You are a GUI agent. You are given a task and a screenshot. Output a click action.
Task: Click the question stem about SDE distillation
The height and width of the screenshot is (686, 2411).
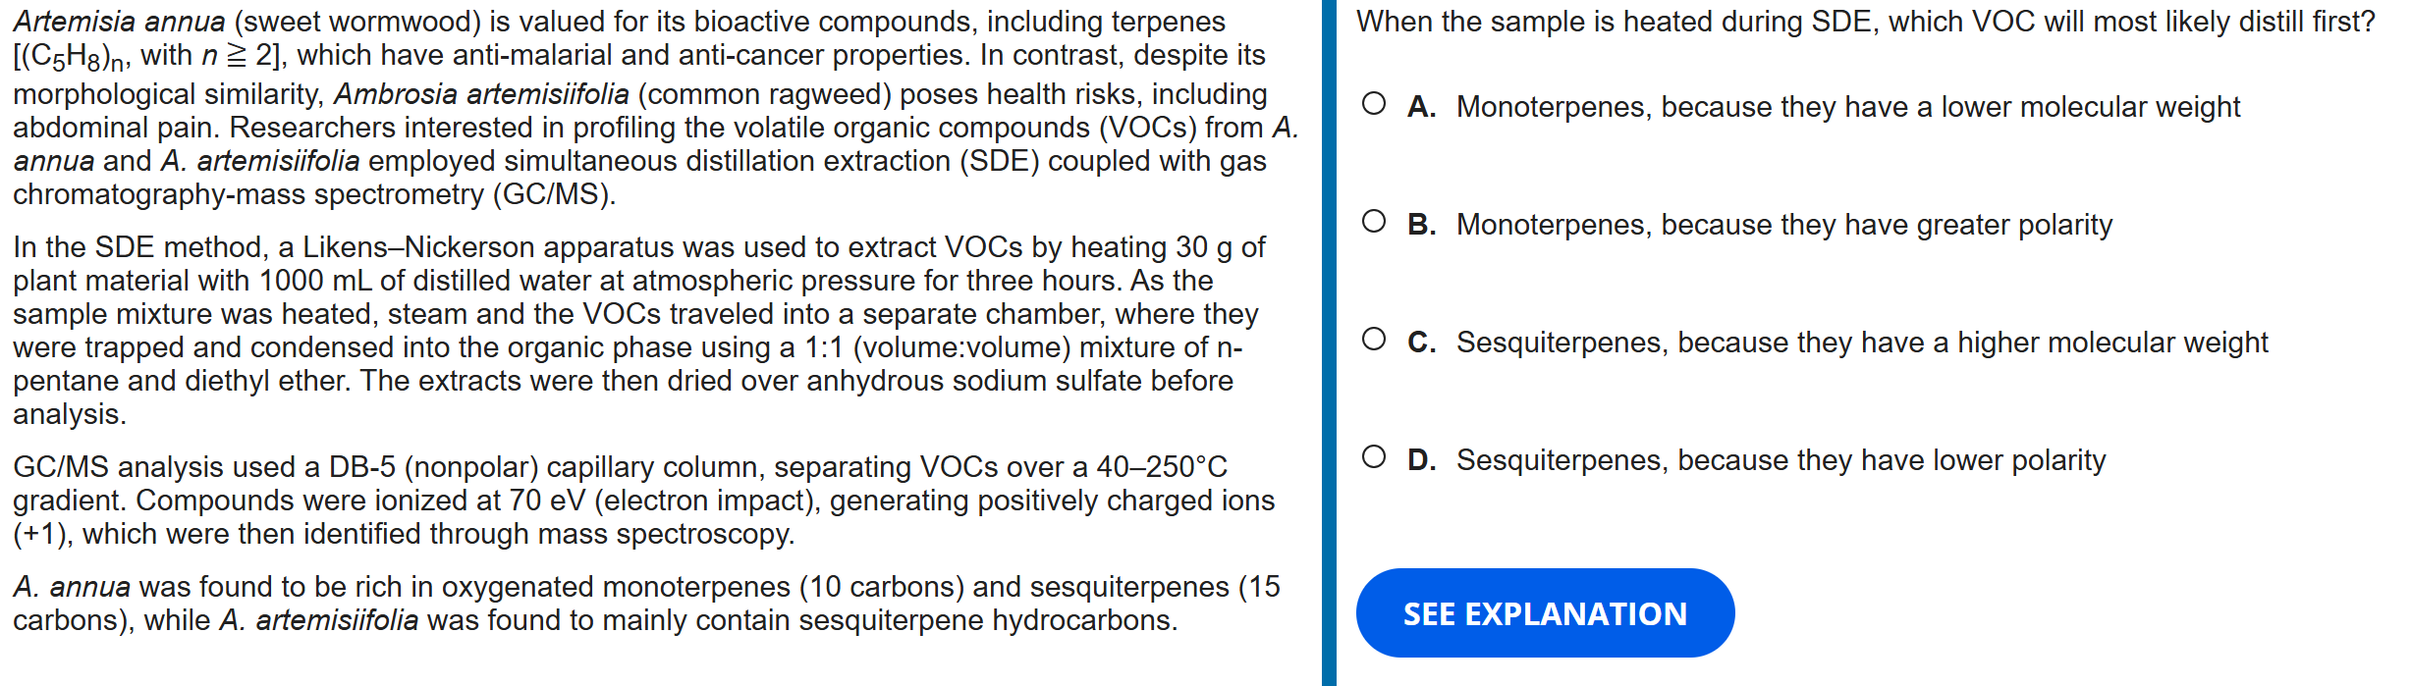[1865, 22]
